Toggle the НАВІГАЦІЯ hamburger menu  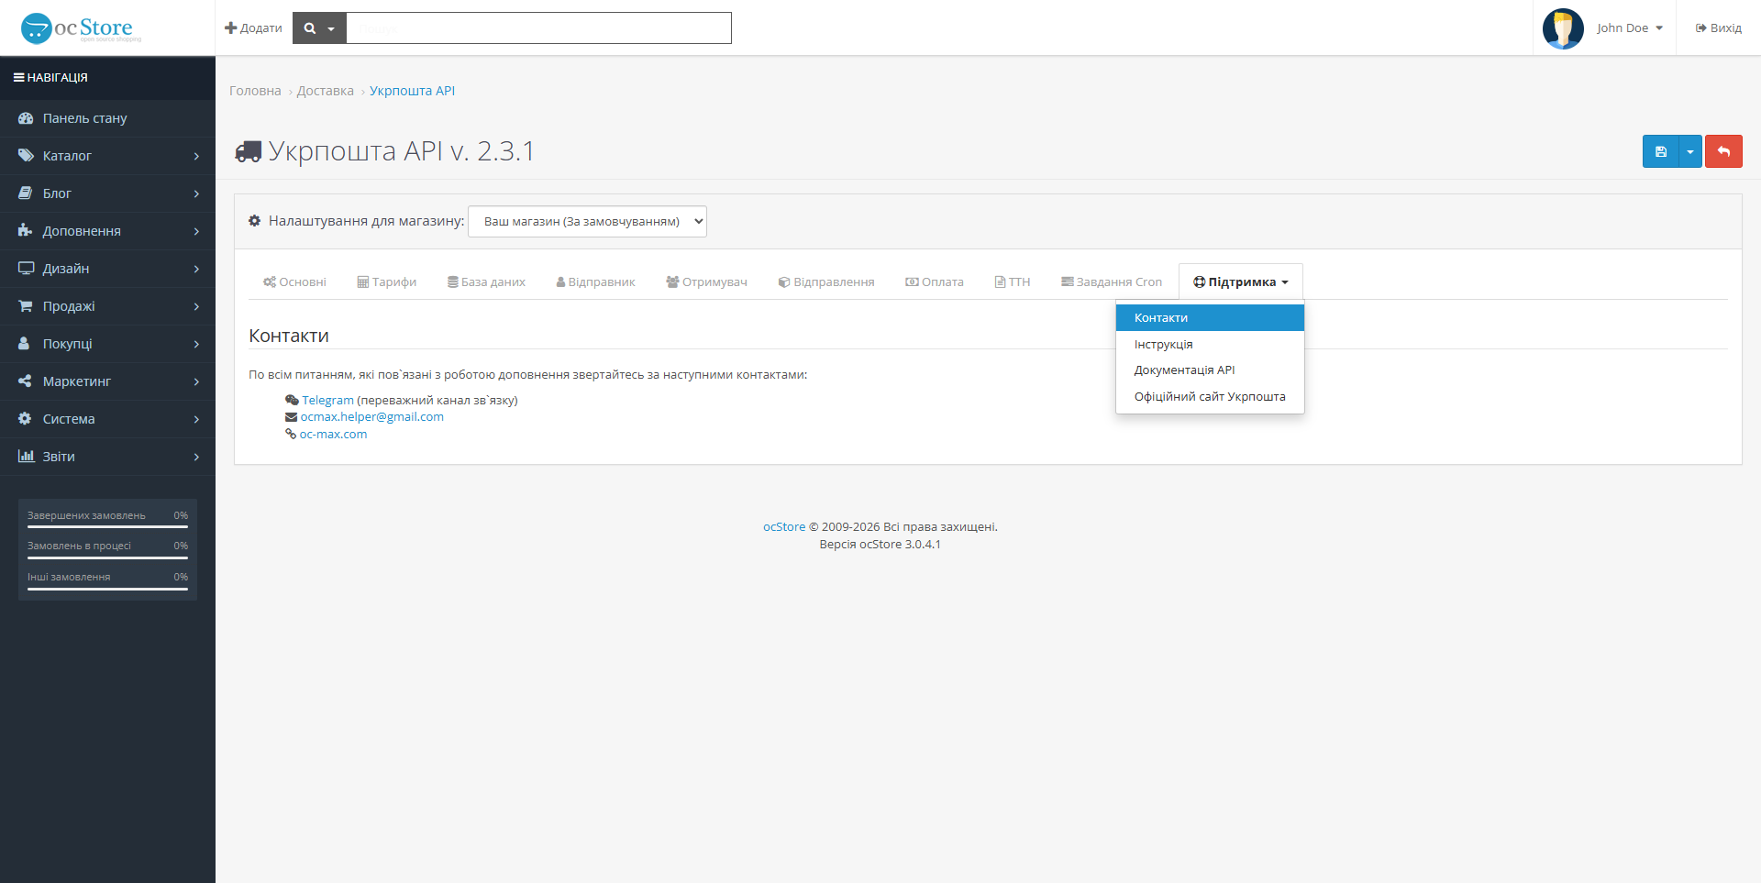click(50, 78)
